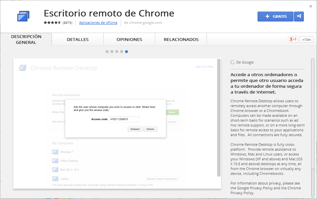This screenshot has height=199, width=317.
Task: Select the fourth screenshot carousel dot
Action: pos(122,52)
